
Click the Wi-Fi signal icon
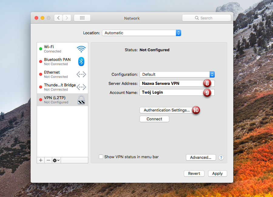point(81,49)
